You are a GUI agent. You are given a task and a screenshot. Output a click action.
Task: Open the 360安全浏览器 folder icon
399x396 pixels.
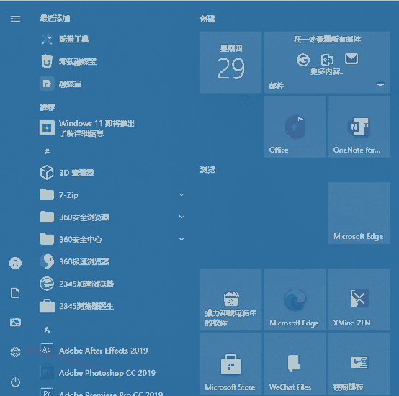click(x=47, y=217)
